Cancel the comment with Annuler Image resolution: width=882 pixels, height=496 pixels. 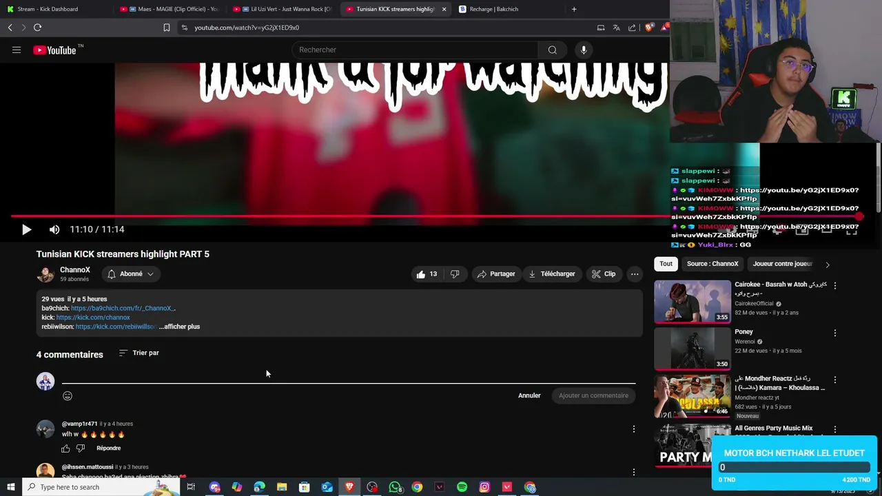tap(529, 395)
